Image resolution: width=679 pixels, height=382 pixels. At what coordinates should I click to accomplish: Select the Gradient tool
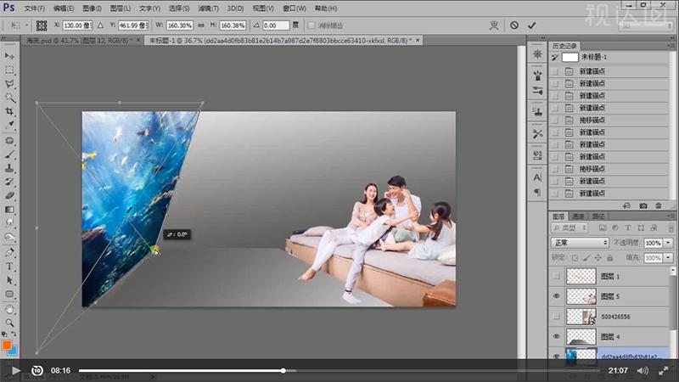click(x=9, y=210)
